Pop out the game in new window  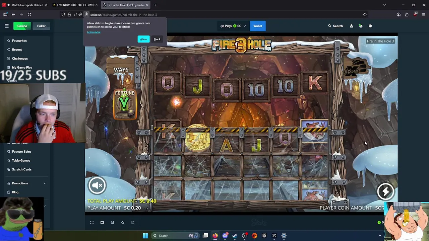point(133,223)
